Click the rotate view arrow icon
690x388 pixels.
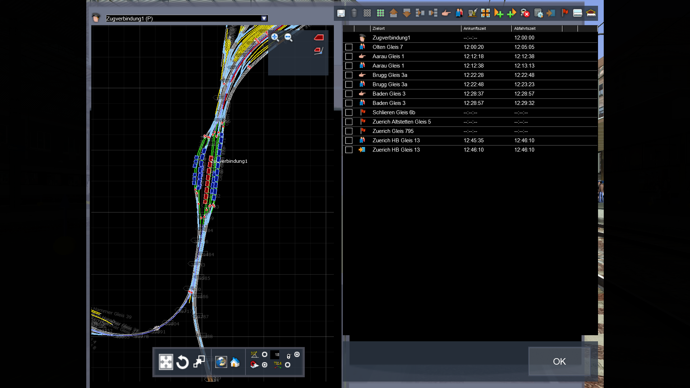(183, 362)
